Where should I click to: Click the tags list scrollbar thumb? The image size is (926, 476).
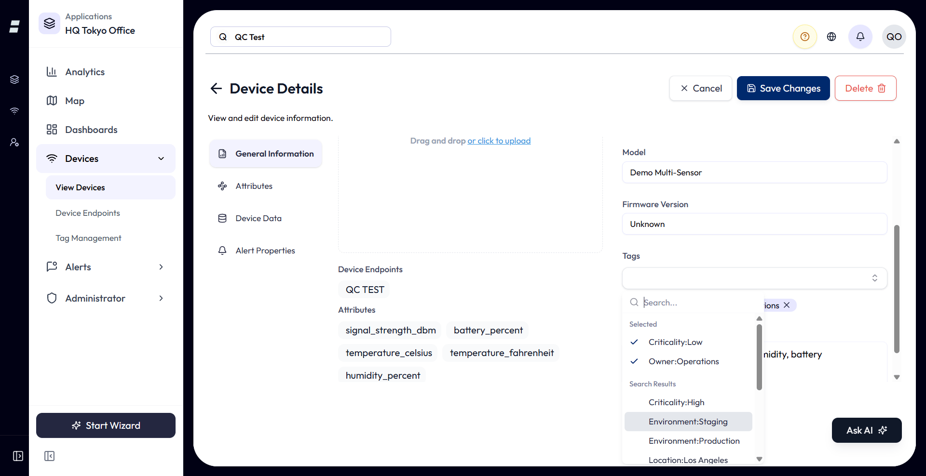tap(759, 357)
